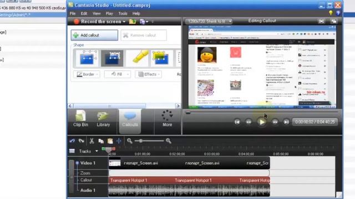The width and height of the screenshot is (355, 199).
Task: Open the 1280x720 Shrink to fit dropdown
Action: 209,22
